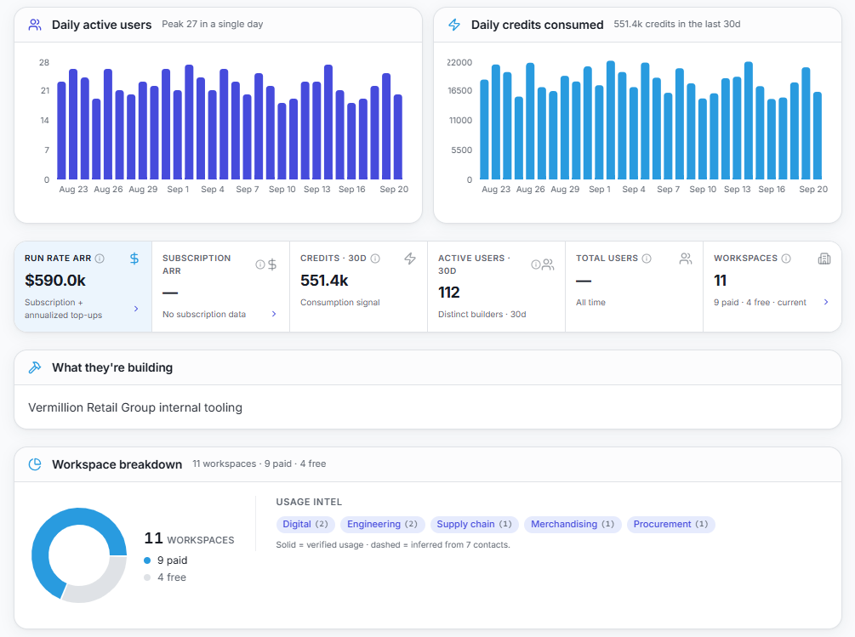Click the Sep 20 label in active users chart
Screen dimensions: 855x637
click(394, 189)
